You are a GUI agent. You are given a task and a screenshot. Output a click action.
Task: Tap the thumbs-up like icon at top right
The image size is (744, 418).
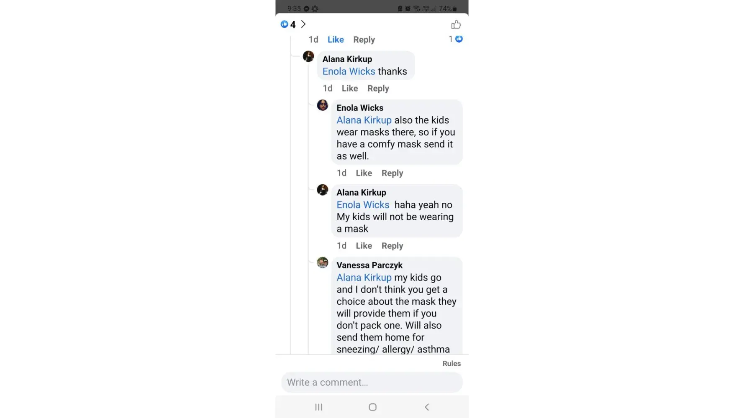[456, 25]
